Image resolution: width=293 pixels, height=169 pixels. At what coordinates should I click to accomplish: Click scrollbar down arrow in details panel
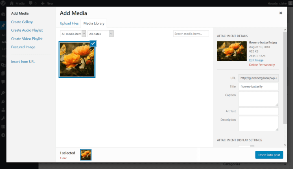click(285, 145)
